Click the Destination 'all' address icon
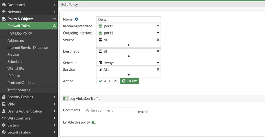Viewport: 265px width, 137px height. tap(100, 51)
